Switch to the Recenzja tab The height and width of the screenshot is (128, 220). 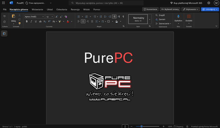point(75,10)
